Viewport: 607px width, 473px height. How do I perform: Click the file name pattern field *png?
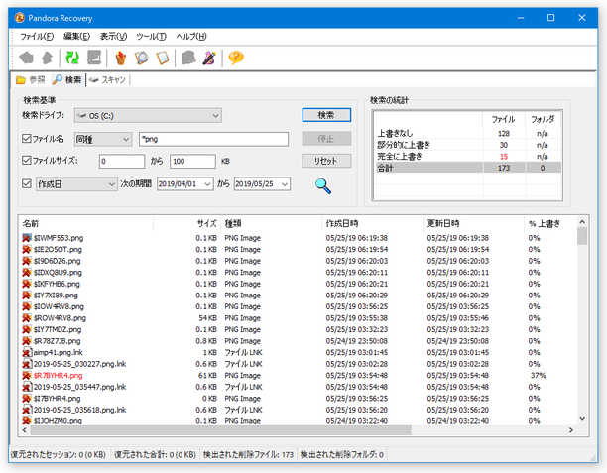click(213, 139)
